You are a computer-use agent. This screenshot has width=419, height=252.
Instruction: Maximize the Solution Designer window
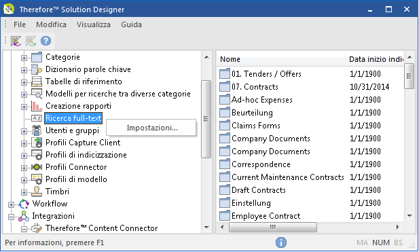point(388,10)
